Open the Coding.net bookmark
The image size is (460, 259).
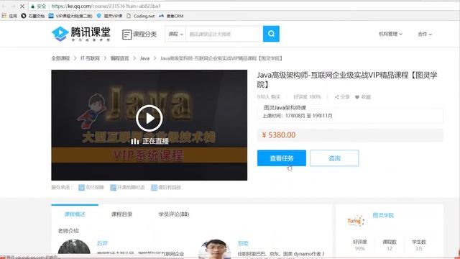point(141,16)
